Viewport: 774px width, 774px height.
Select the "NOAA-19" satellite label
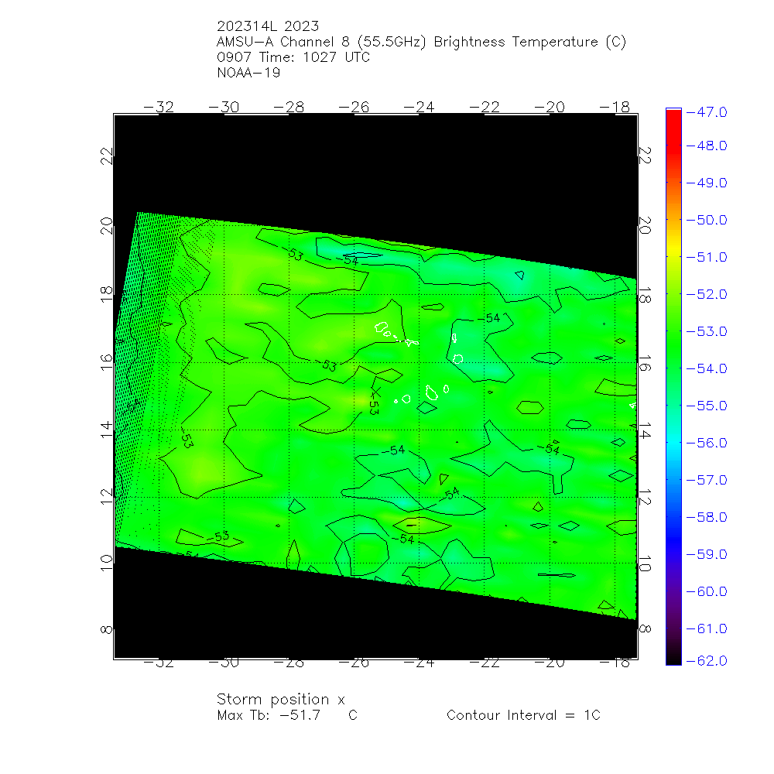(x=248, y=73)
